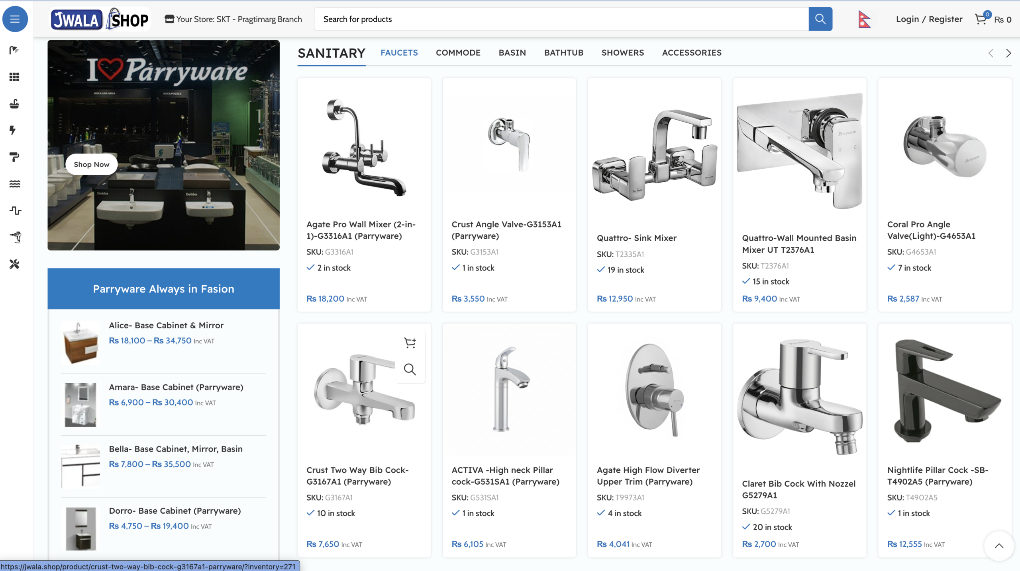Open the hamburger menu button
The image size is (1020, 571).
click(x=15, y=19)
